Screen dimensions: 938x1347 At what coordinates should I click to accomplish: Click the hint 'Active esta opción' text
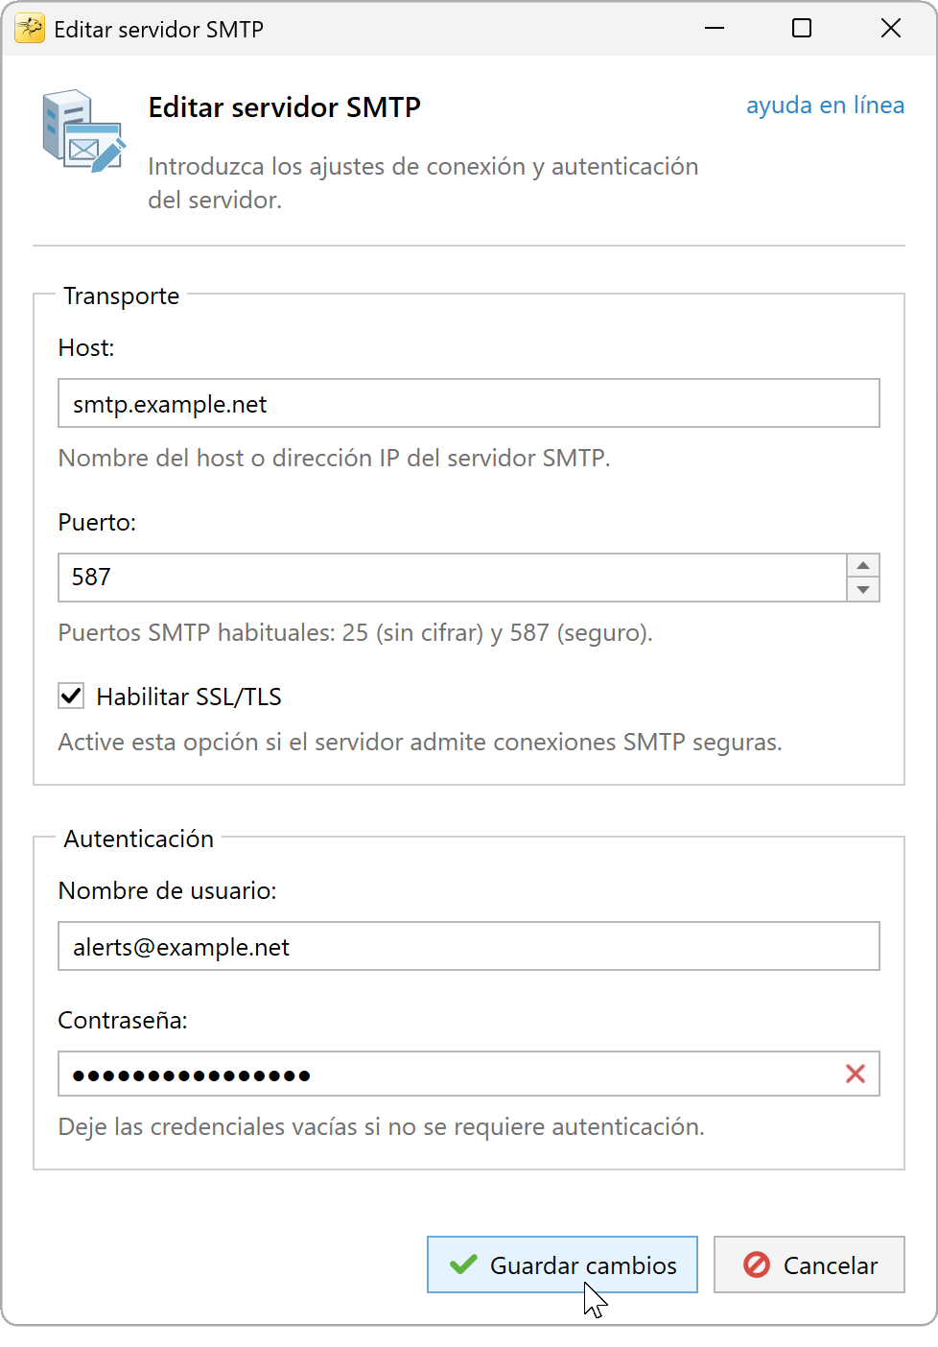[420, 743]
